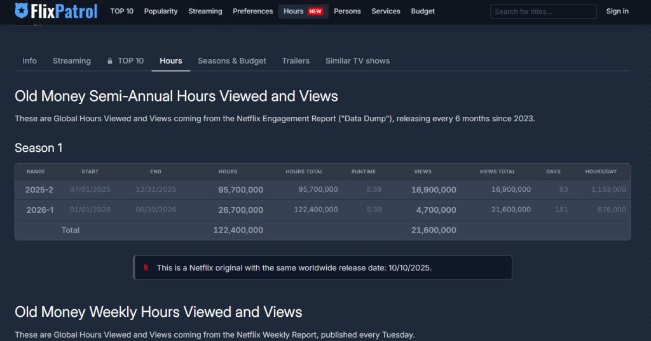This screenshot has height=341, width=651.
Task: Click the start date 01/01/2026
Action: pyautogui.click(x=90, y=210)
